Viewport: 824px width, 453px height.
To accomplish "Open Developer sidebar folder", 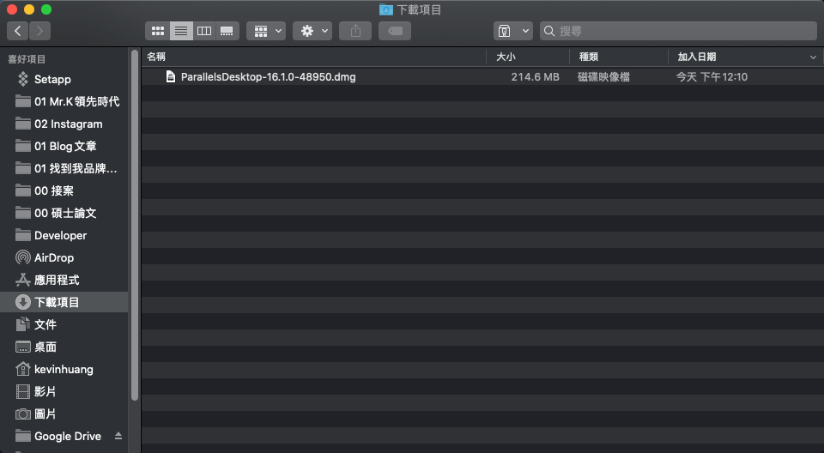I will coord(60,235).
